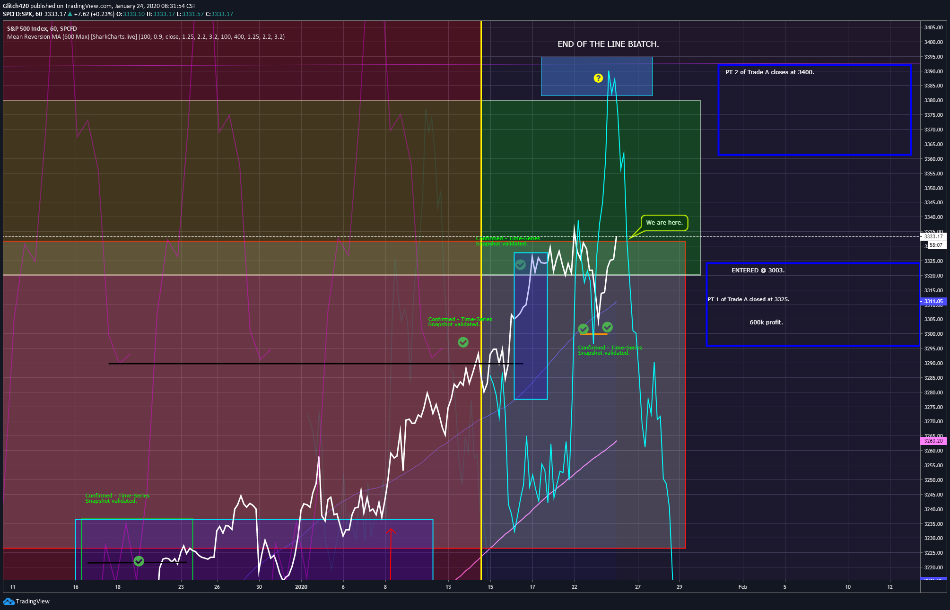
Task: Click the L:3331.57 low value
Action: pyautogui.click(x=191, y=14)
